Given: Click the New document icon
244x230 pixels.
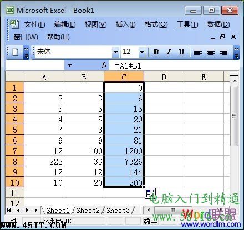Looking at the screenshot, I should [16, 52].
